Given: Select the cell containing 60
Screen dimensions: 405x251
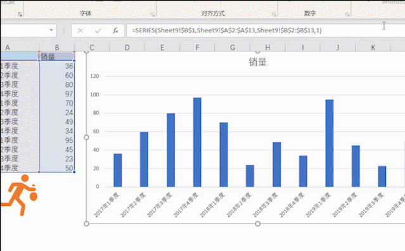Looking at the screenshot, I should pyautogui.click(x=57, y=75).
